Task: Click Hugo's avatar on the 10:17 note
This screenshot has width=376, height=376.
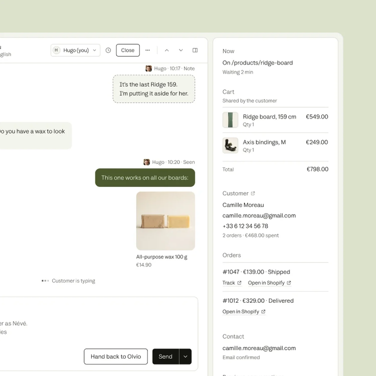Action: coord(149,68)
